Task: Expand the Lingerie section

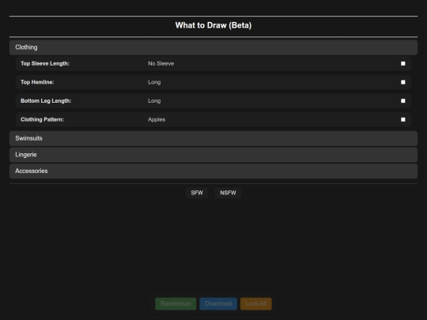Action: [213, 155]
